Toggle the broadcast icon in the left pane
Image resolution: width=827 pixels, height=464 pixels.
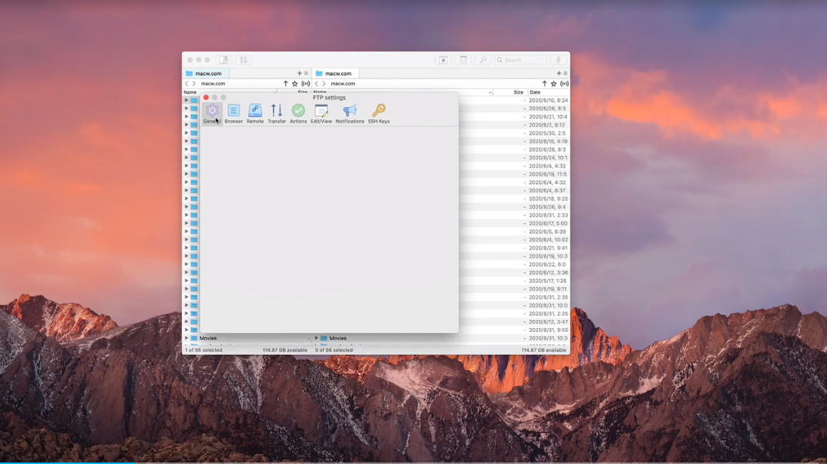tap(306, 84)
